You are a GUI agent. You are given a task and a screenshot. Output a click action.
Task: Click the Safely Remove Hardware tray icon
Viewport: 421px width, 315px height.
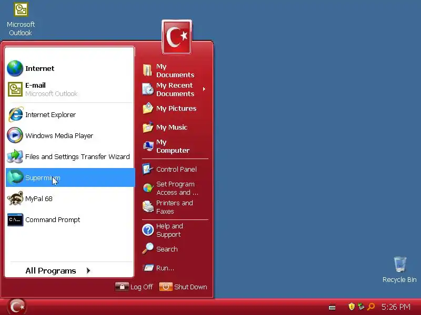click(361, 306)
